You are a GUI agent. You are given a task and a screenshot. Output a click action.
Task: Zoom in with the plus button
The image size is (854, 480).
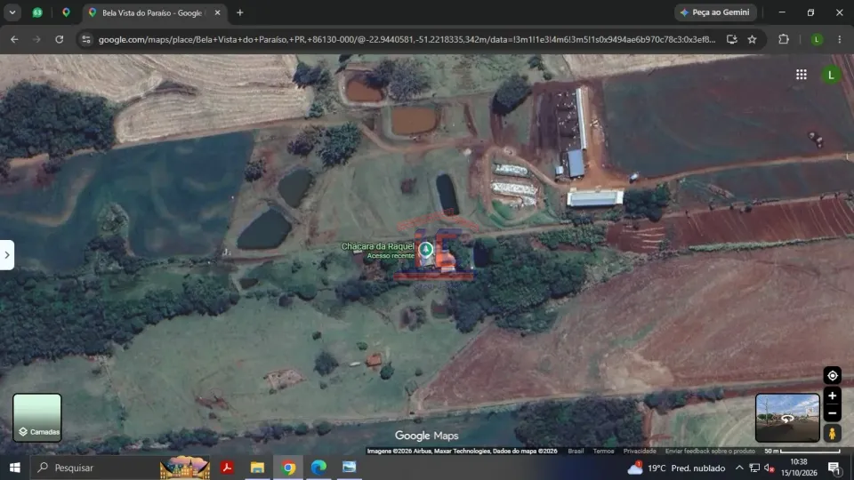(x=833, y=396)
